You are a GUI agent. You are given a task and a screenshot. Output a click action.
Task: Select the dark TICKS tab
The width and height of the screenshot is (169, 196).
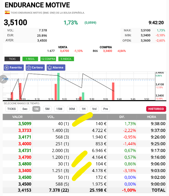click(x=12, y=59)
